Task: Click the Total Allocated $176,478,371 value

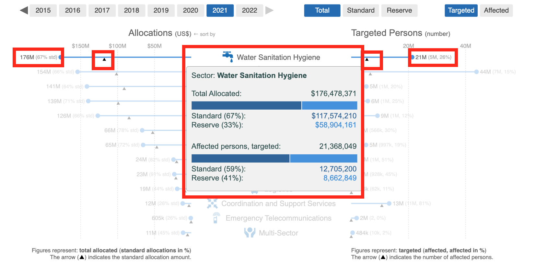Action: click(x=333, y=93)
